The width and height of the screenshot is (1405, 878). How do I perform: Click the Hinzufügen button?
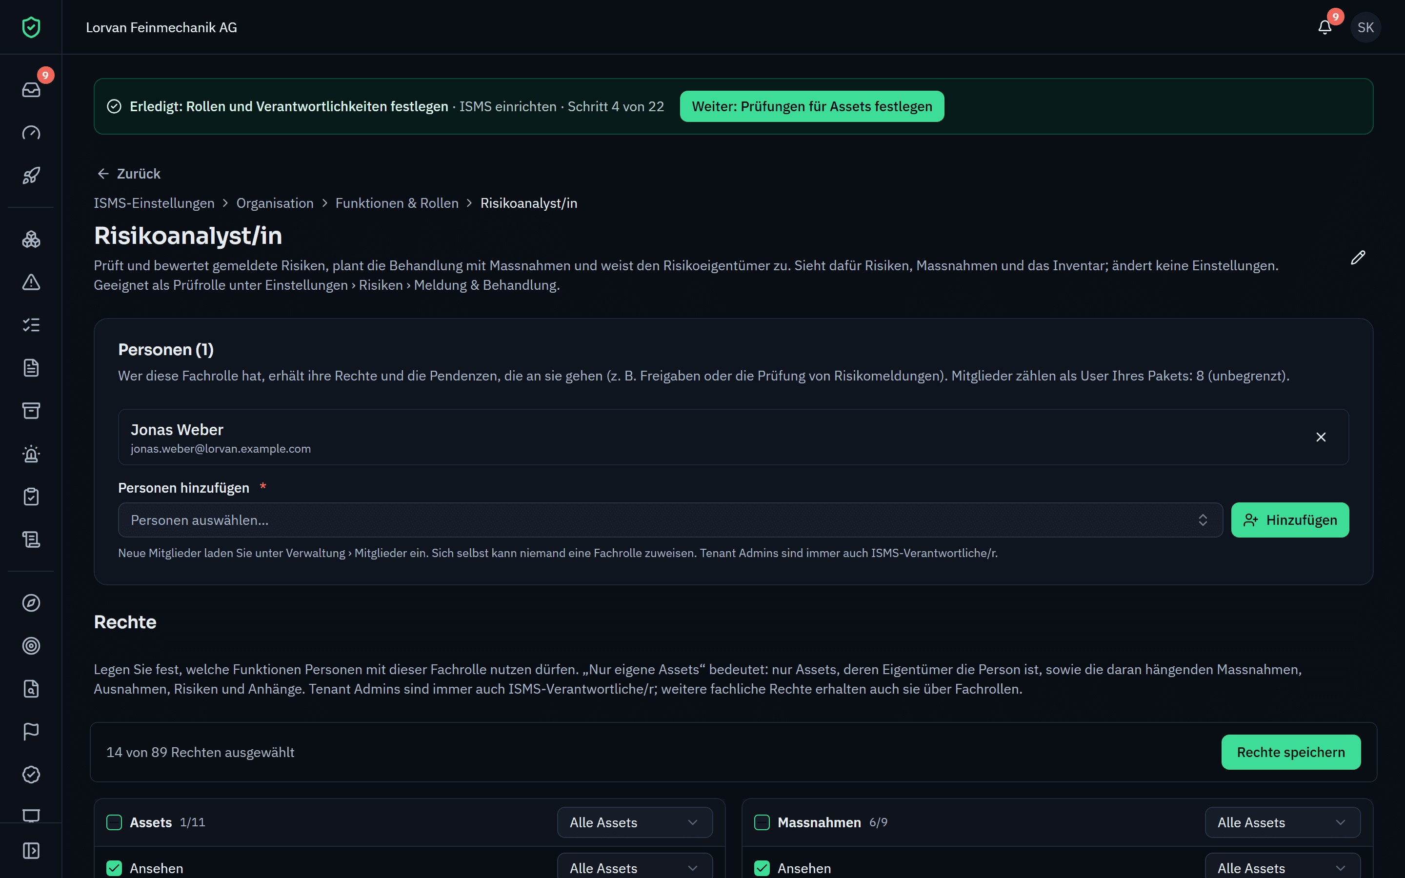(1290, 520)
